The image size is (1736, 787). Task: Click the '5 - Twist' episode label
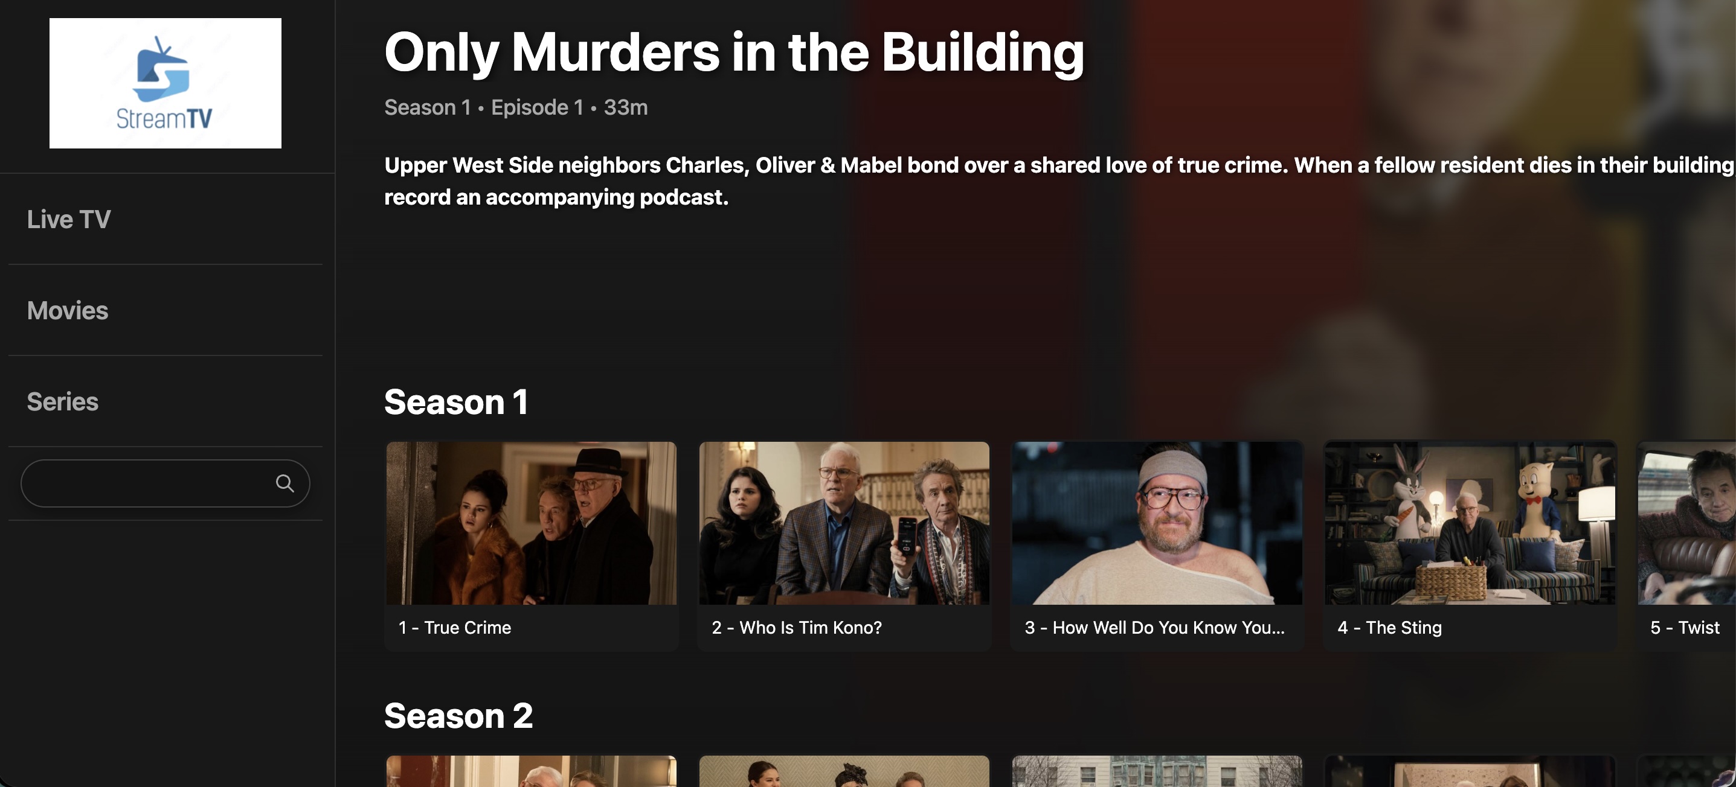(1685, 628)
